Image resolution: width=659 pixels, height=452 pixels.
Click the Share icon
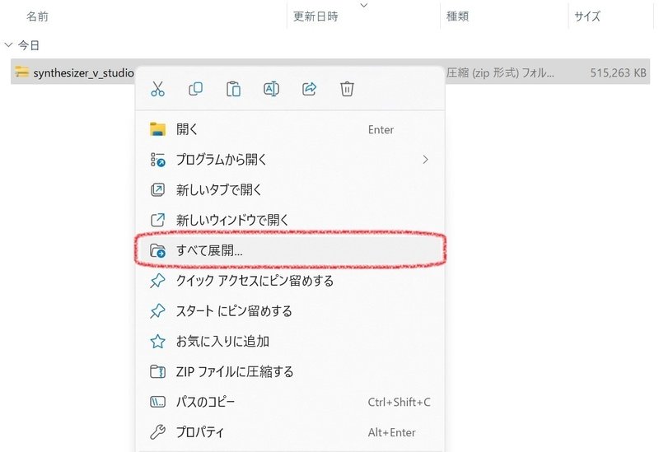pos(309,89)
